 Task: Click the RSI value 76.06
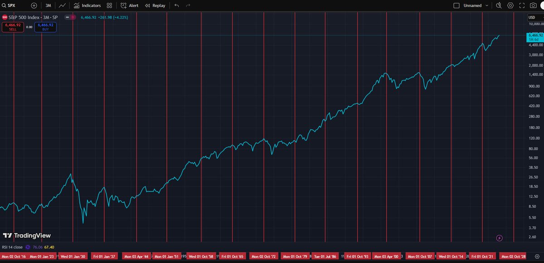click(38, 247)
